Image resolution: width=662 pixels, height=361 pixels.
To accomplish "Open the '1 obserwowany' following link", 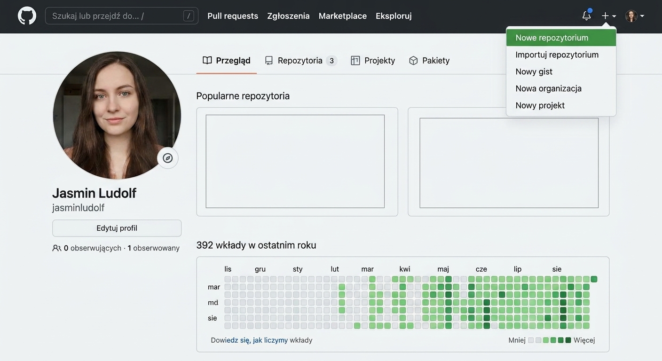I will pyautogui.click(x=154, y=248).
